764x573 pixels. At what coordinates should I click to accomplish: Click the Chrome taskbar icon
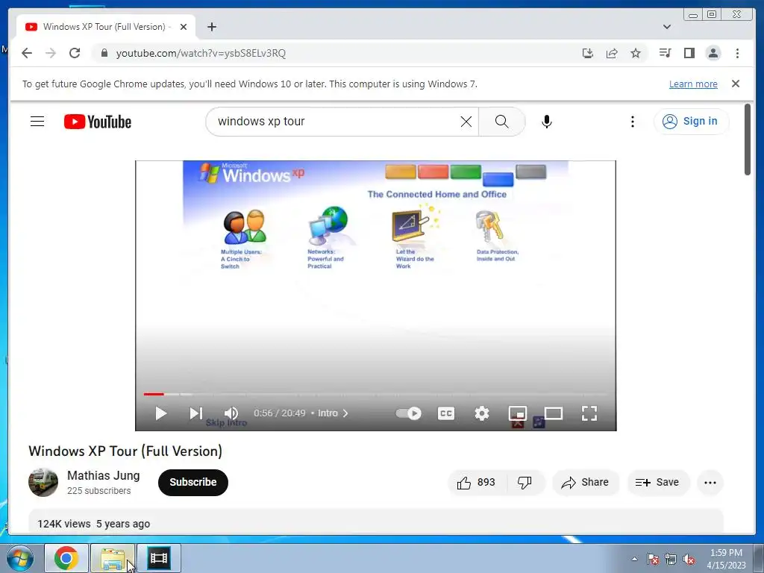[66, 558]
